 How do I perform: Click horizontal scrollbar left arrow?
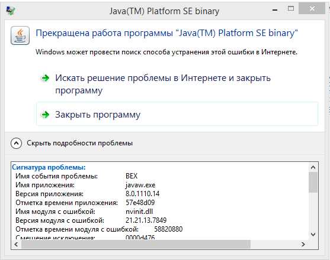[16, 244]
